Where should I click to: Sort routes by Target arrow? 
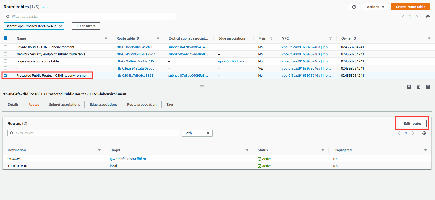click(247, 150)
